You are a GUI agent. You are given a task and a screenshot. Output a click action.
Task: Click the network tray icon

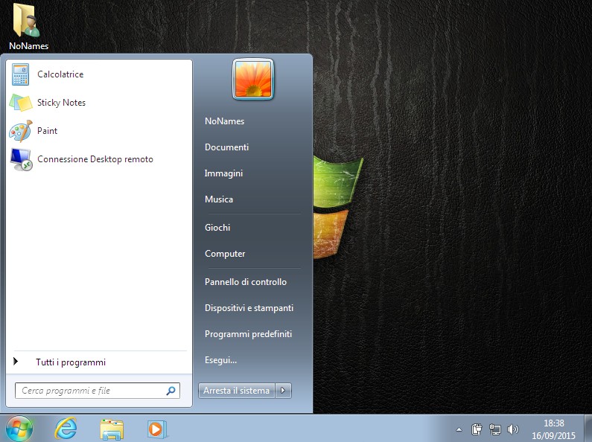click(x=495, y=429)
